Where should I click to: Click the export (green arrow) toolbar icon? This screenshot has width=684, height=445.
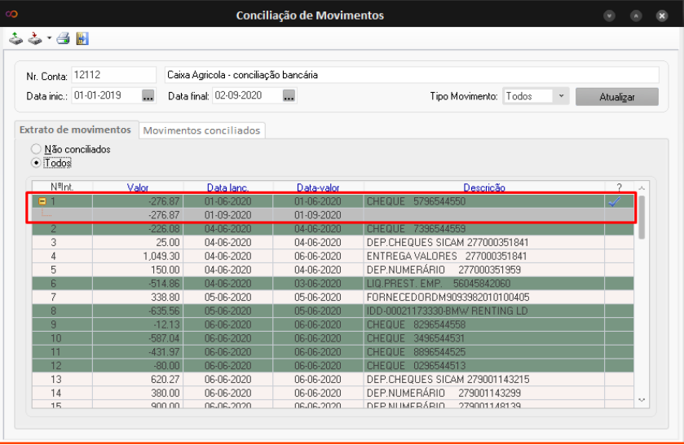(x=15, y=38)
